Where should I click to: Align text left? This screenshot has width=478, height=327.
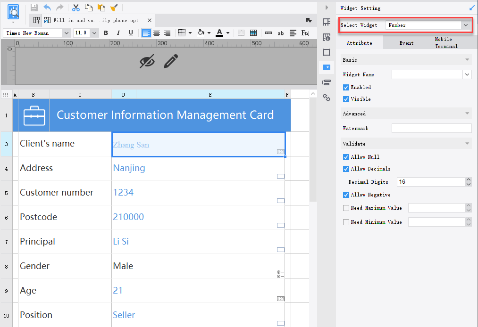(146, 33)
